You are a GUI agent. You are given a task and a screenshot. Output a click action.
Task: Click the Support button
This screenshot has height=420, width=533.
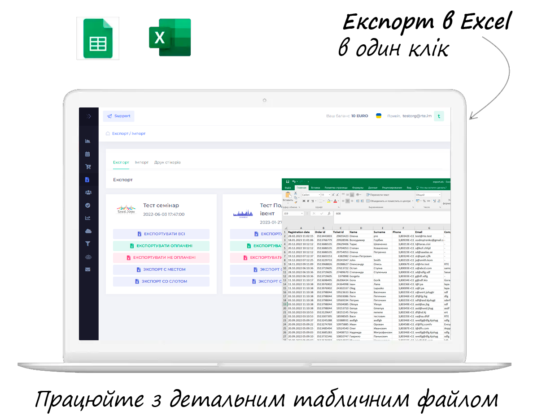click(x=118, y=116)
